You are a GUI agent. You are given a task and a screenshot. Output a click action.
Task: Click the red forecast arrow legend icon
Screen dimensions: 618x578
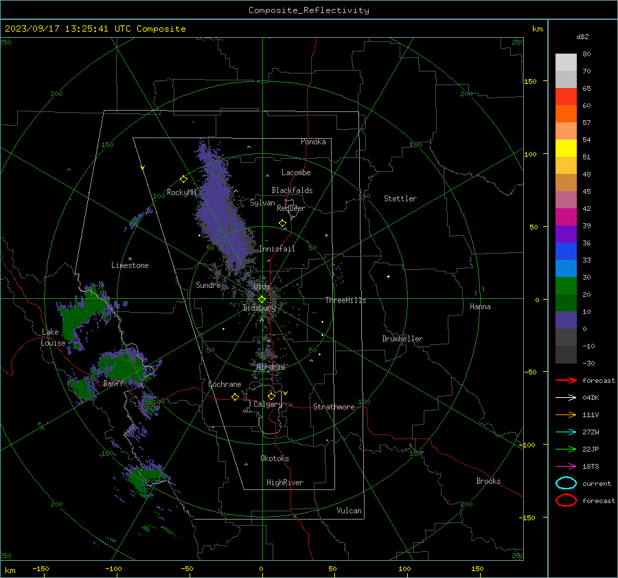pyautogui.click(x=566, y=380)
